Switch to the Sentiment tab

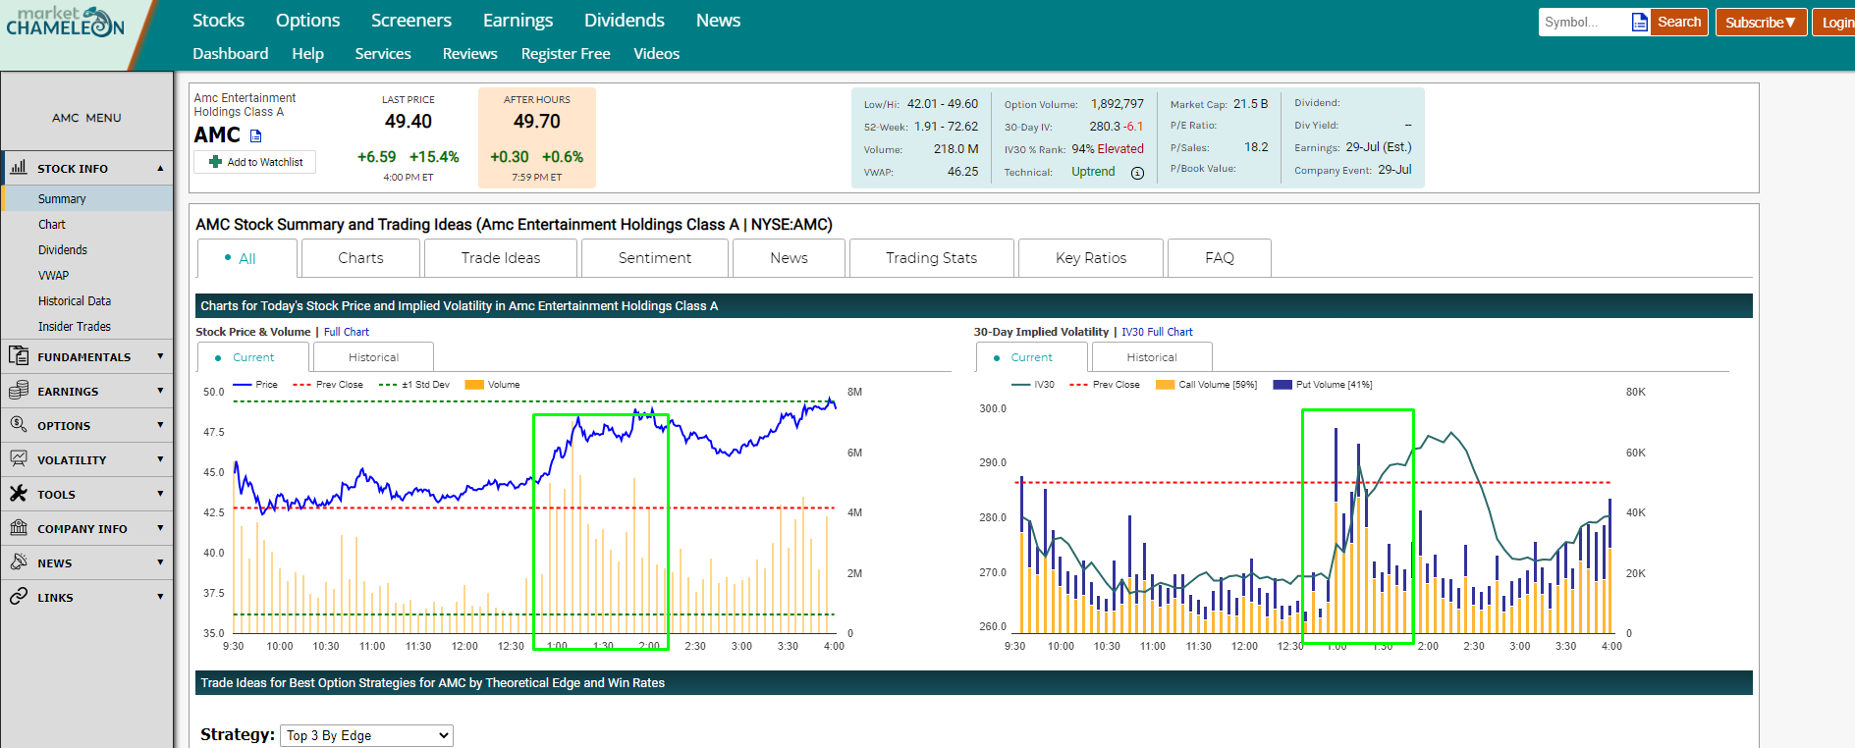[x=655, y=258]
